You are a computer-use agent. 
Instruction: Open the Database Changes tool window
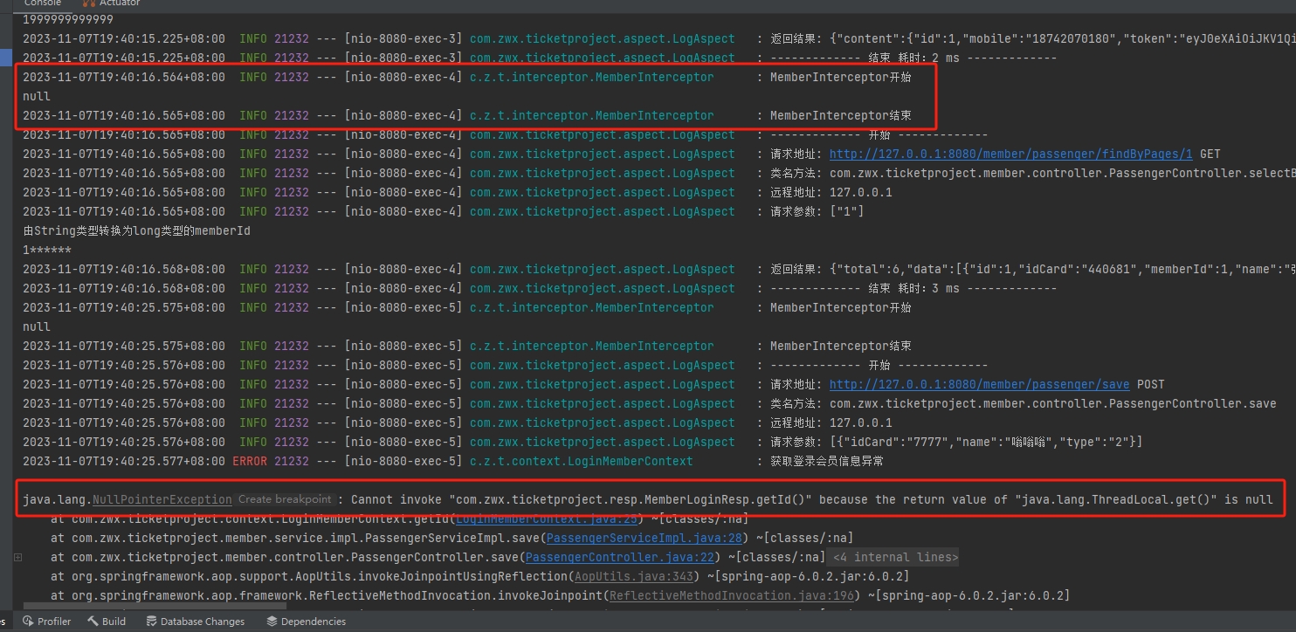pos(195,622)
